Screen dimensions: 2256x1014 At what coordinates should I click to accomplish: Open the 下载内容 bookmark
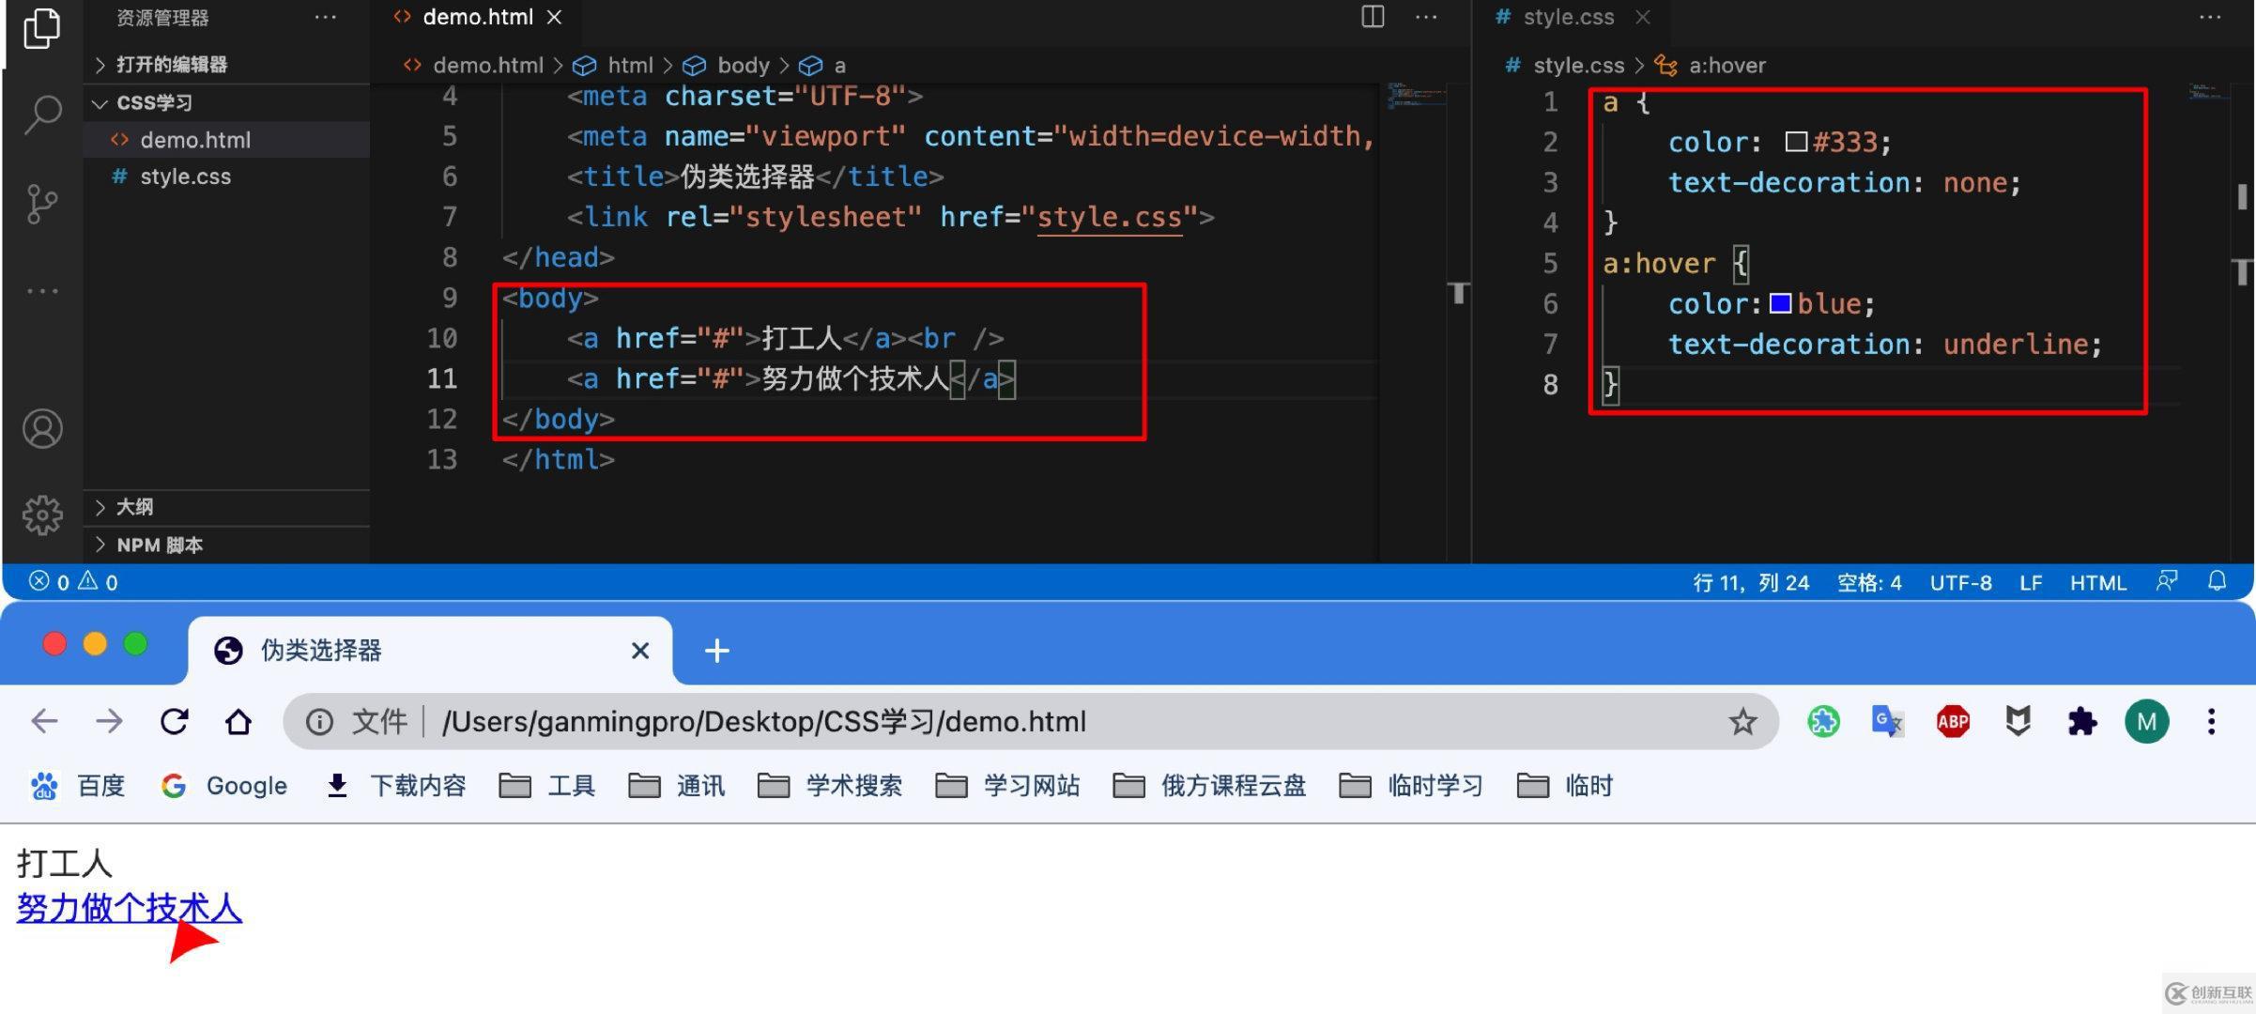[x=395, y=785]
